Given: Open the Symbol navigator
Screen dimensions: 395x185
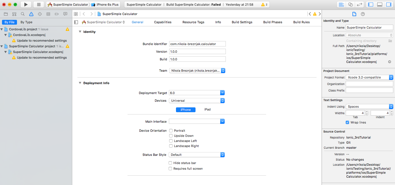Looking at the screenshot, I should coord(14,14).
